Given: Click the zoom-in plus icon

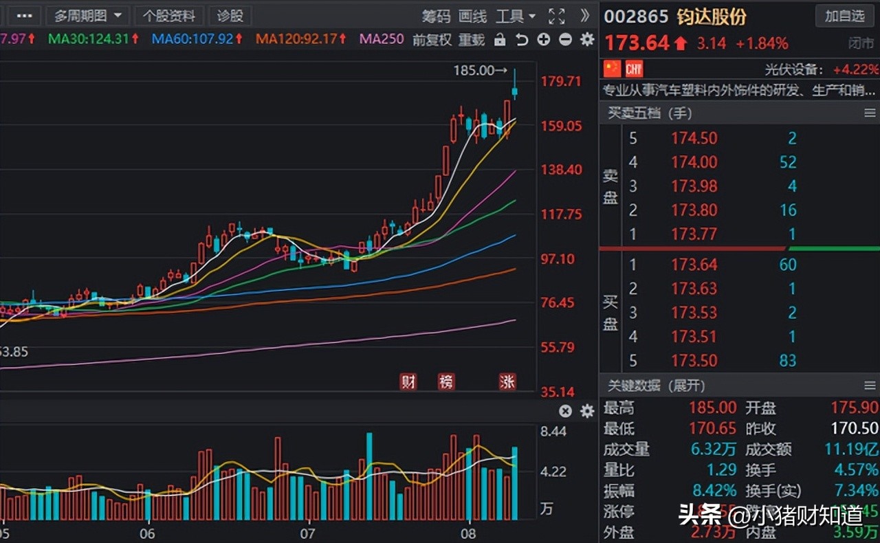Looking at the screenshot, I should point(543,40).
